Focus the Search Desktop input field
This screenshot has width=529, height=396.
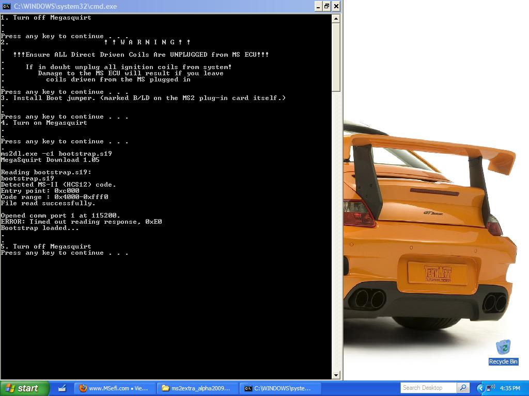(428, 388)
